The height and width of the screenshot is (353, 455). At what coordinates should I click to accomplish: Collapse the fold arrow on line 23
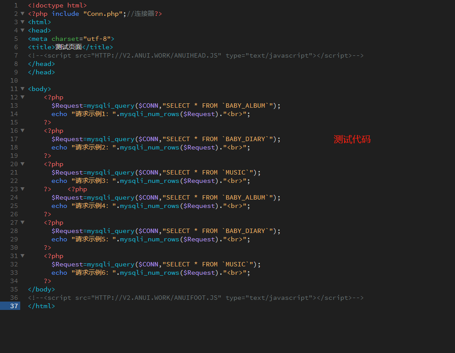(22, 189)
